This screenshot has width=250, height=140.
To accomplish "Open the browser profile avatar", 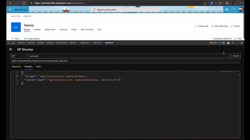I will pos(234,3).
